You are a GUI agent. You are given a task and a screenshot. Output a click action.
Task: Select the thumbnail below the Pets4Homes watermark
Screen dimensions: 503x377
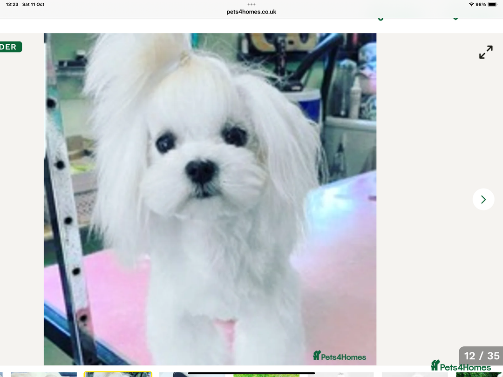click(340, 374)
